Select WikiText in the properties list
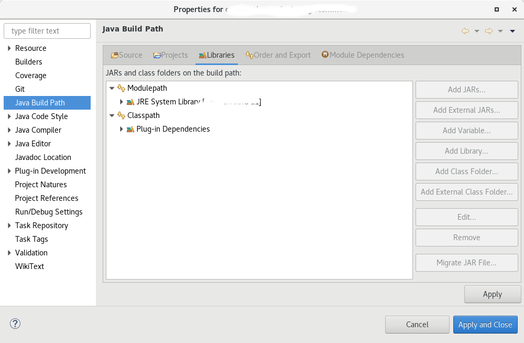 [29, 266]
